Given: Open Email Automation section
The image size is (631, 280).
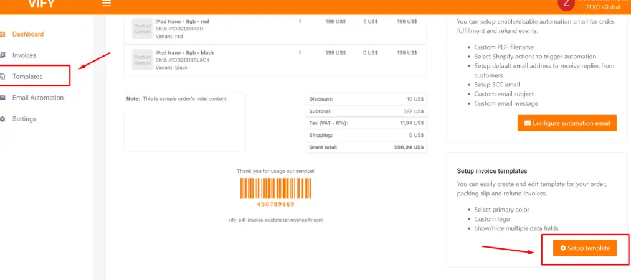Looking at the screenshot, I should (x=38, y=98).
